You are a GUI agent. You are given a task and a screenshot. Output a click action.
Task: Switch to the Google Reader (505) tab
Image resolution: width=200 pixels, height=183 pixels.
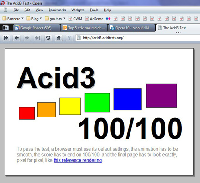36,28
